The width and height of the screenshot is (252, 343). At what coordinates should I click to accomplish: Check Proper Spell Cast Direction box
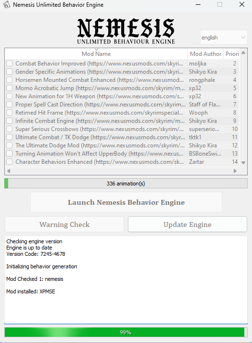click(10, 105)
